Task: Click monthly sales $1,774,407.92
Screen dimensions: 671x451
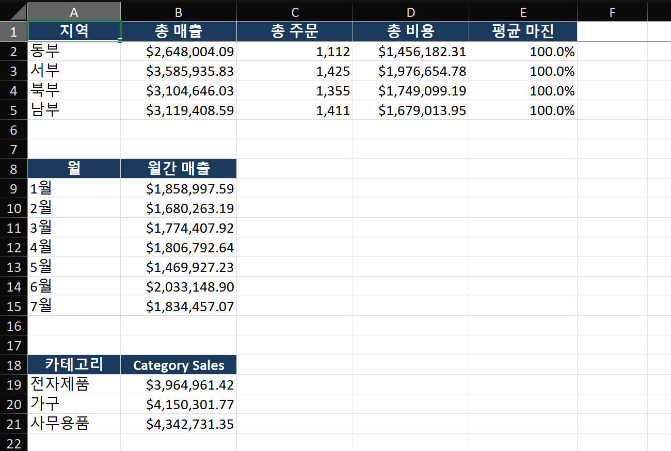Action: 179,228
